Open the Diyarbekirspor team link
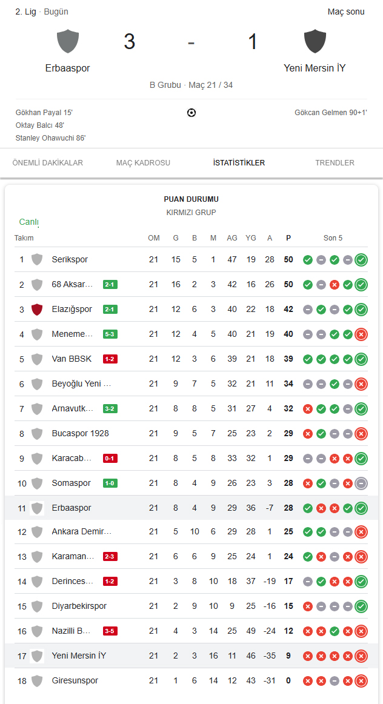 (x=79, y=606)
